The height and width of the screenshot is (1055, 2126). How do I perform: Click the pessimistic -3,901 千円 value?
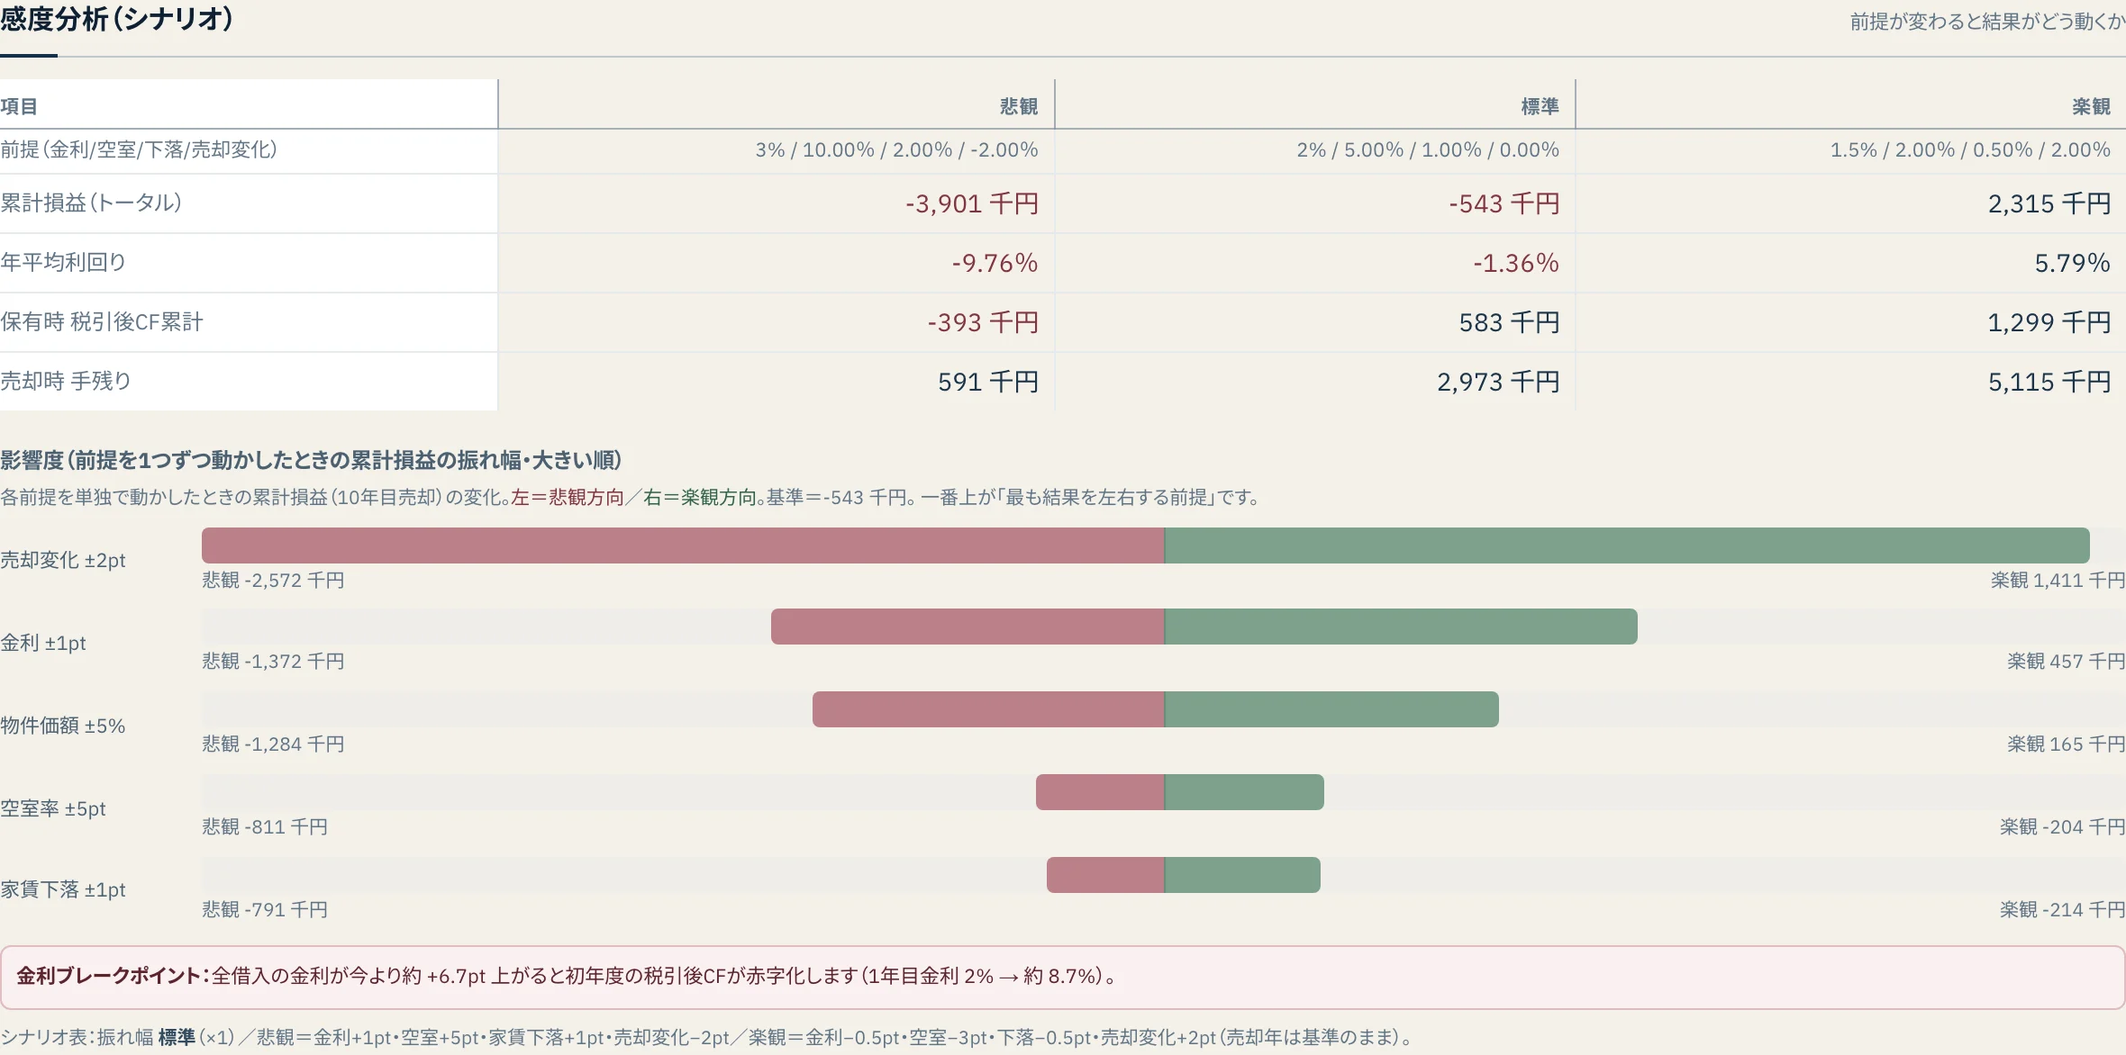pyautogui.click(x=972, y=203)
